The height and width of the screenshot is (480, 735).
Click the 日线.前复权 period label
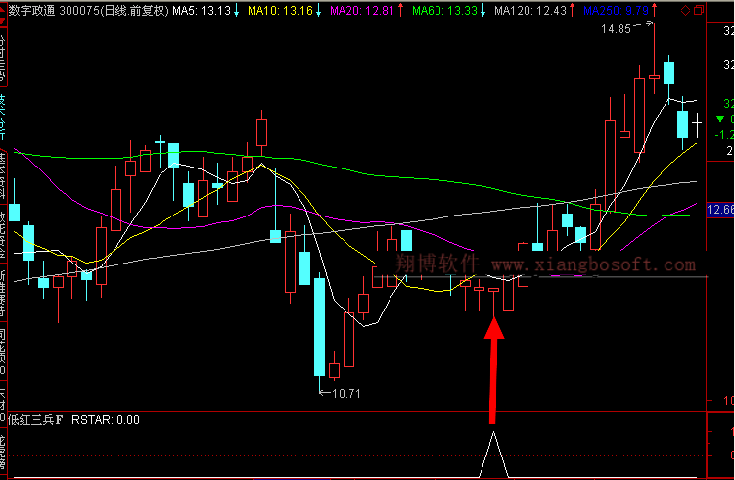point(134,11)
